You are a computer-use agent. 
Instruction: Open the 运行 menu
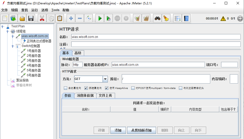point(34,10)
